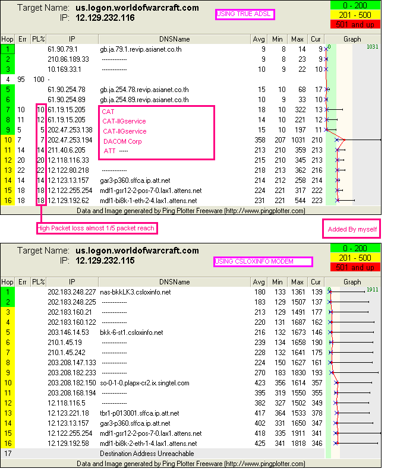Click the yellow 201 - 500 legend in bottom panel
Screen dimensions: 416x475
355,259
